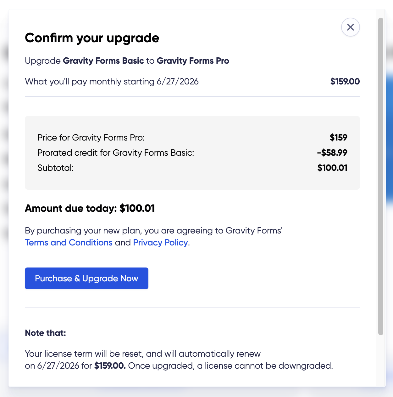The height and width of the screenshot is (397, 393).
Task: Click the bold $159.00 renewal amount in the note
Action: tap(110, 366)
